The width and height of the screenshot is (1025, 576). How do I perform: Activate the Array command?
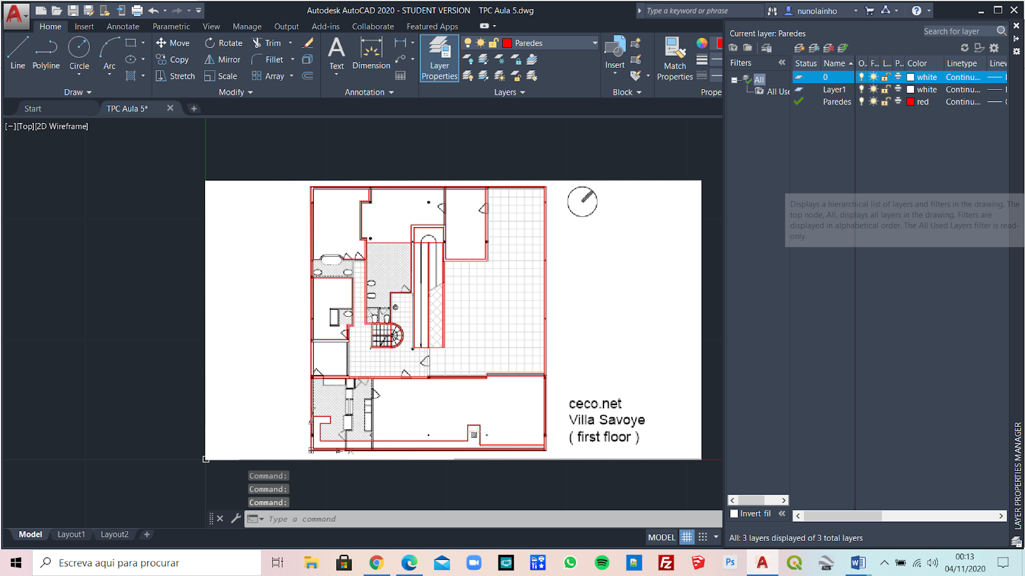(268, 76)
